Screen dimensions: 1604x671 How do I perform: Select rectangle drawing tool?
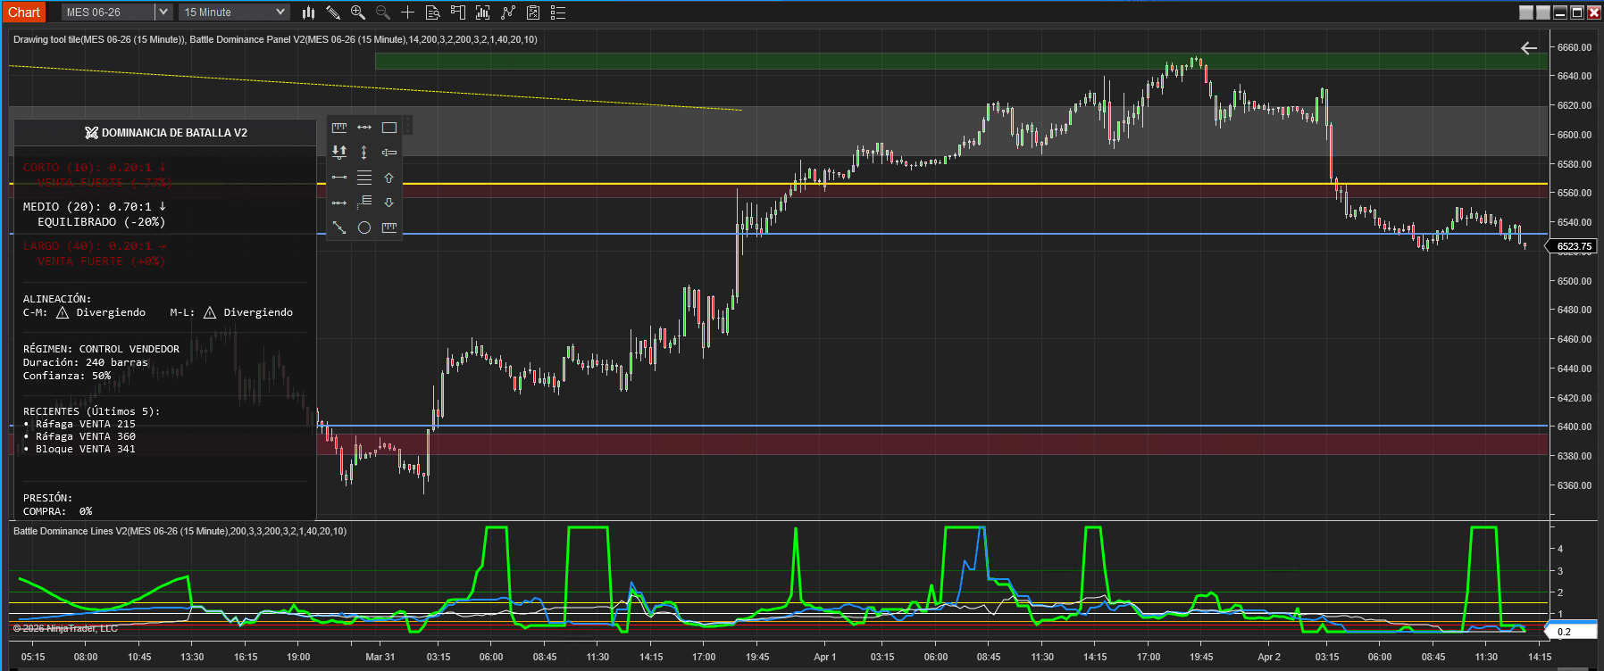389,128
